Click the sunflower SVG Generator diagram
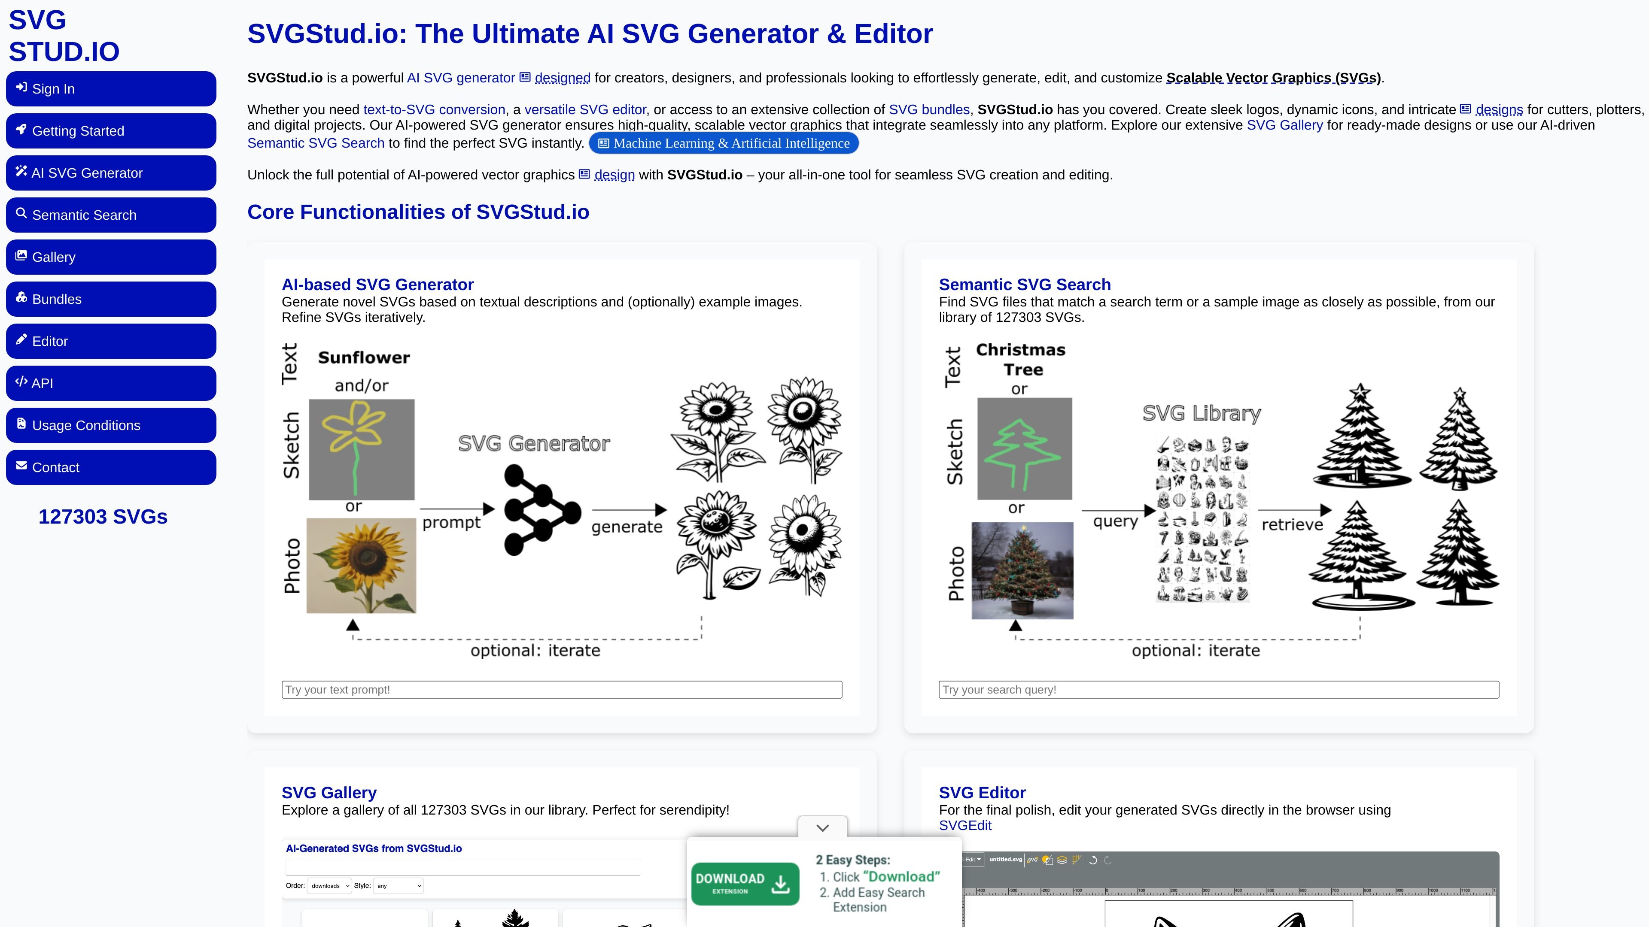This screenshot has height=927, width=1649. pos(562,501)
